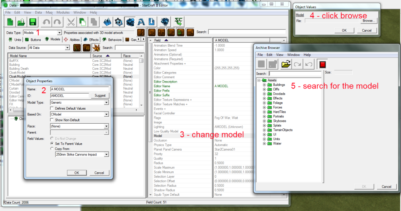Click the New document toolbar icon
This screenshot has height=211, width=401.
[10, 22]
